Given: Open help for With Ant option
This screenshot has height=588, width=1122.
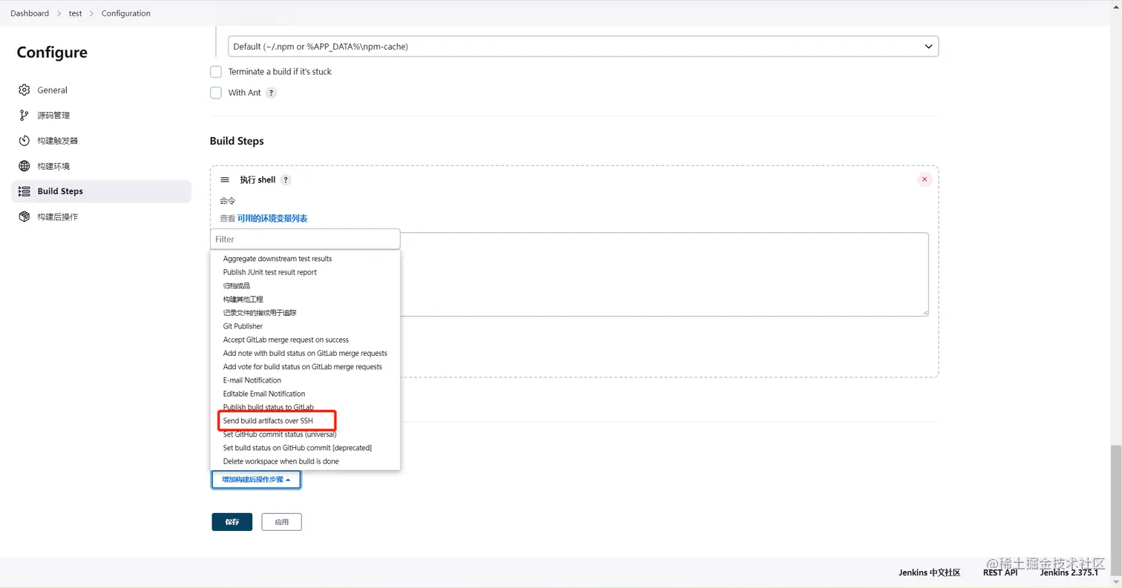Looking at the screenshot, I should (x=271, y=93).
